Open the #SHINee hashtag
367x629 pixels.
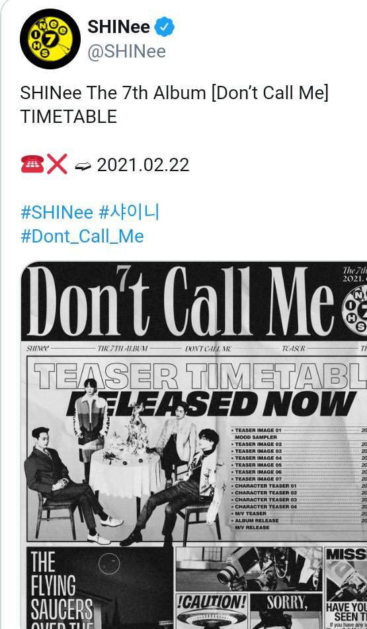[57, 213]
